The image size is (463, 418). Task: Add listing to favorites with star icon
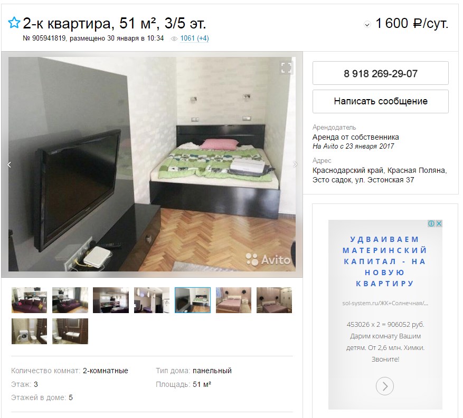tap(14, 23)
